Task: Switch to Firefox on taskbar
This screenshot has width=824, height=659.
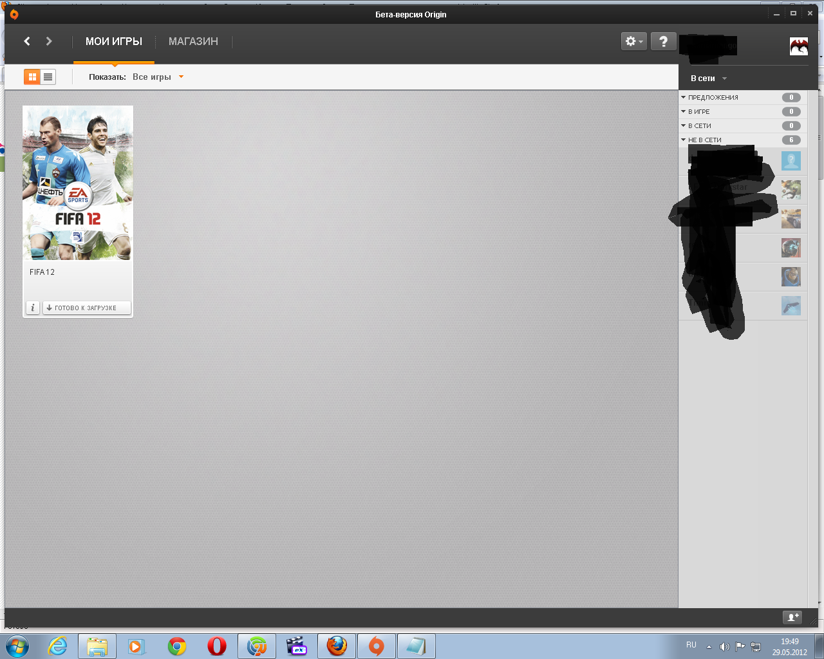Action: click(337, 646)
